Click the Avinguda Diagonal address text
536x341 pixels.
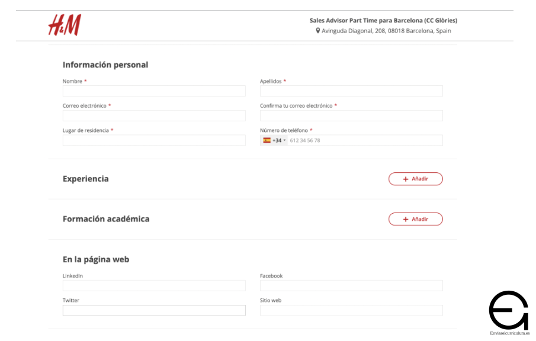(x=386, y=31)
